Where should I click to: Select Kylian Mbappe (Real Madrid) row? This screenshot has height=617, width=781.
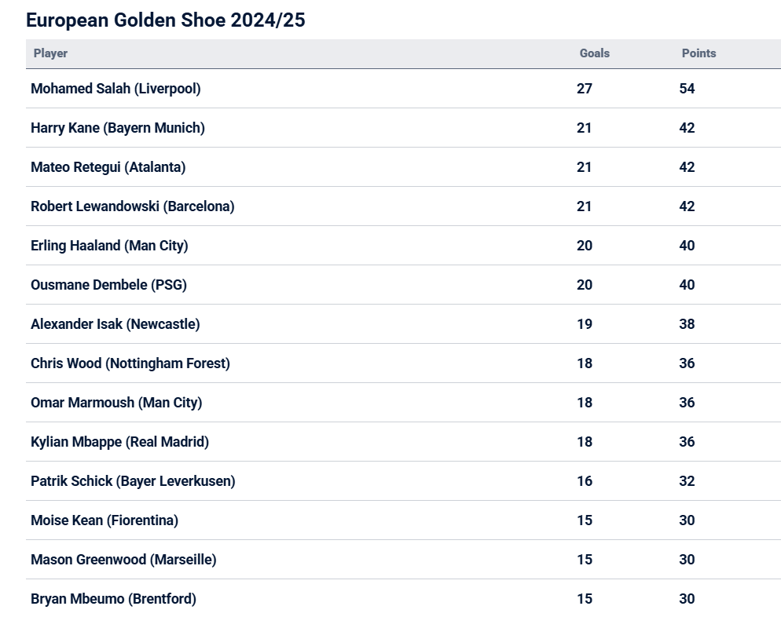coord(119,442)
